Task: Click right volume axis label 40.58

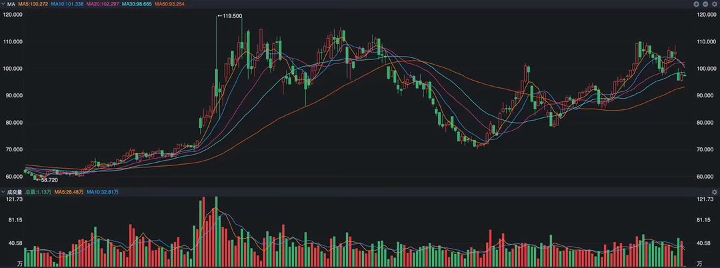Action: click(x=703, y=244)
